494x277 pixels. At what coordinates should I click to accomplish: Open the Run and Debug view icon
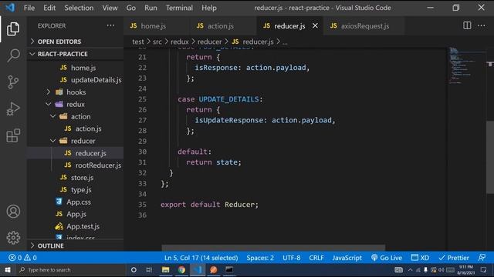pyautogui.click(x=13, y=108)
